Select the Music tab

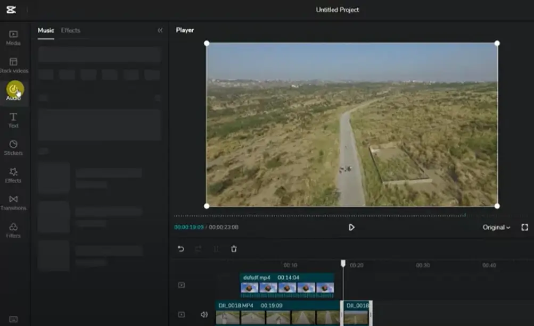(x=46, y=30)
